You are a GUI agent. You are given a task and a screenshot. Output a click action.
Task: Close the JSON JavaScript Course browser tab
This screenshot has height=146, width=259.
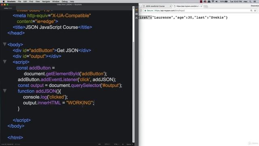[x=170, y=6]
